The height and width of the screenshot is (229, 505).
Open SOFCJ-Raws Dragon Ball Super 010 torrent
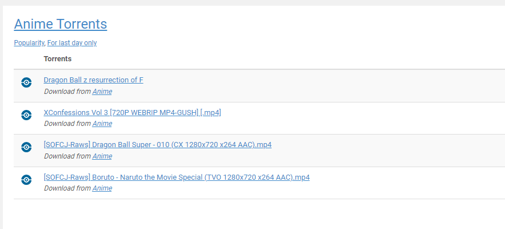point(157,145)
